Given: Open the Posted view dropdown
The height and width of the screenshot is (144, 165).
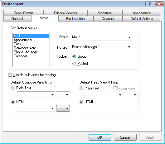Looking at the screenshot, I should [x=101, y=47].
